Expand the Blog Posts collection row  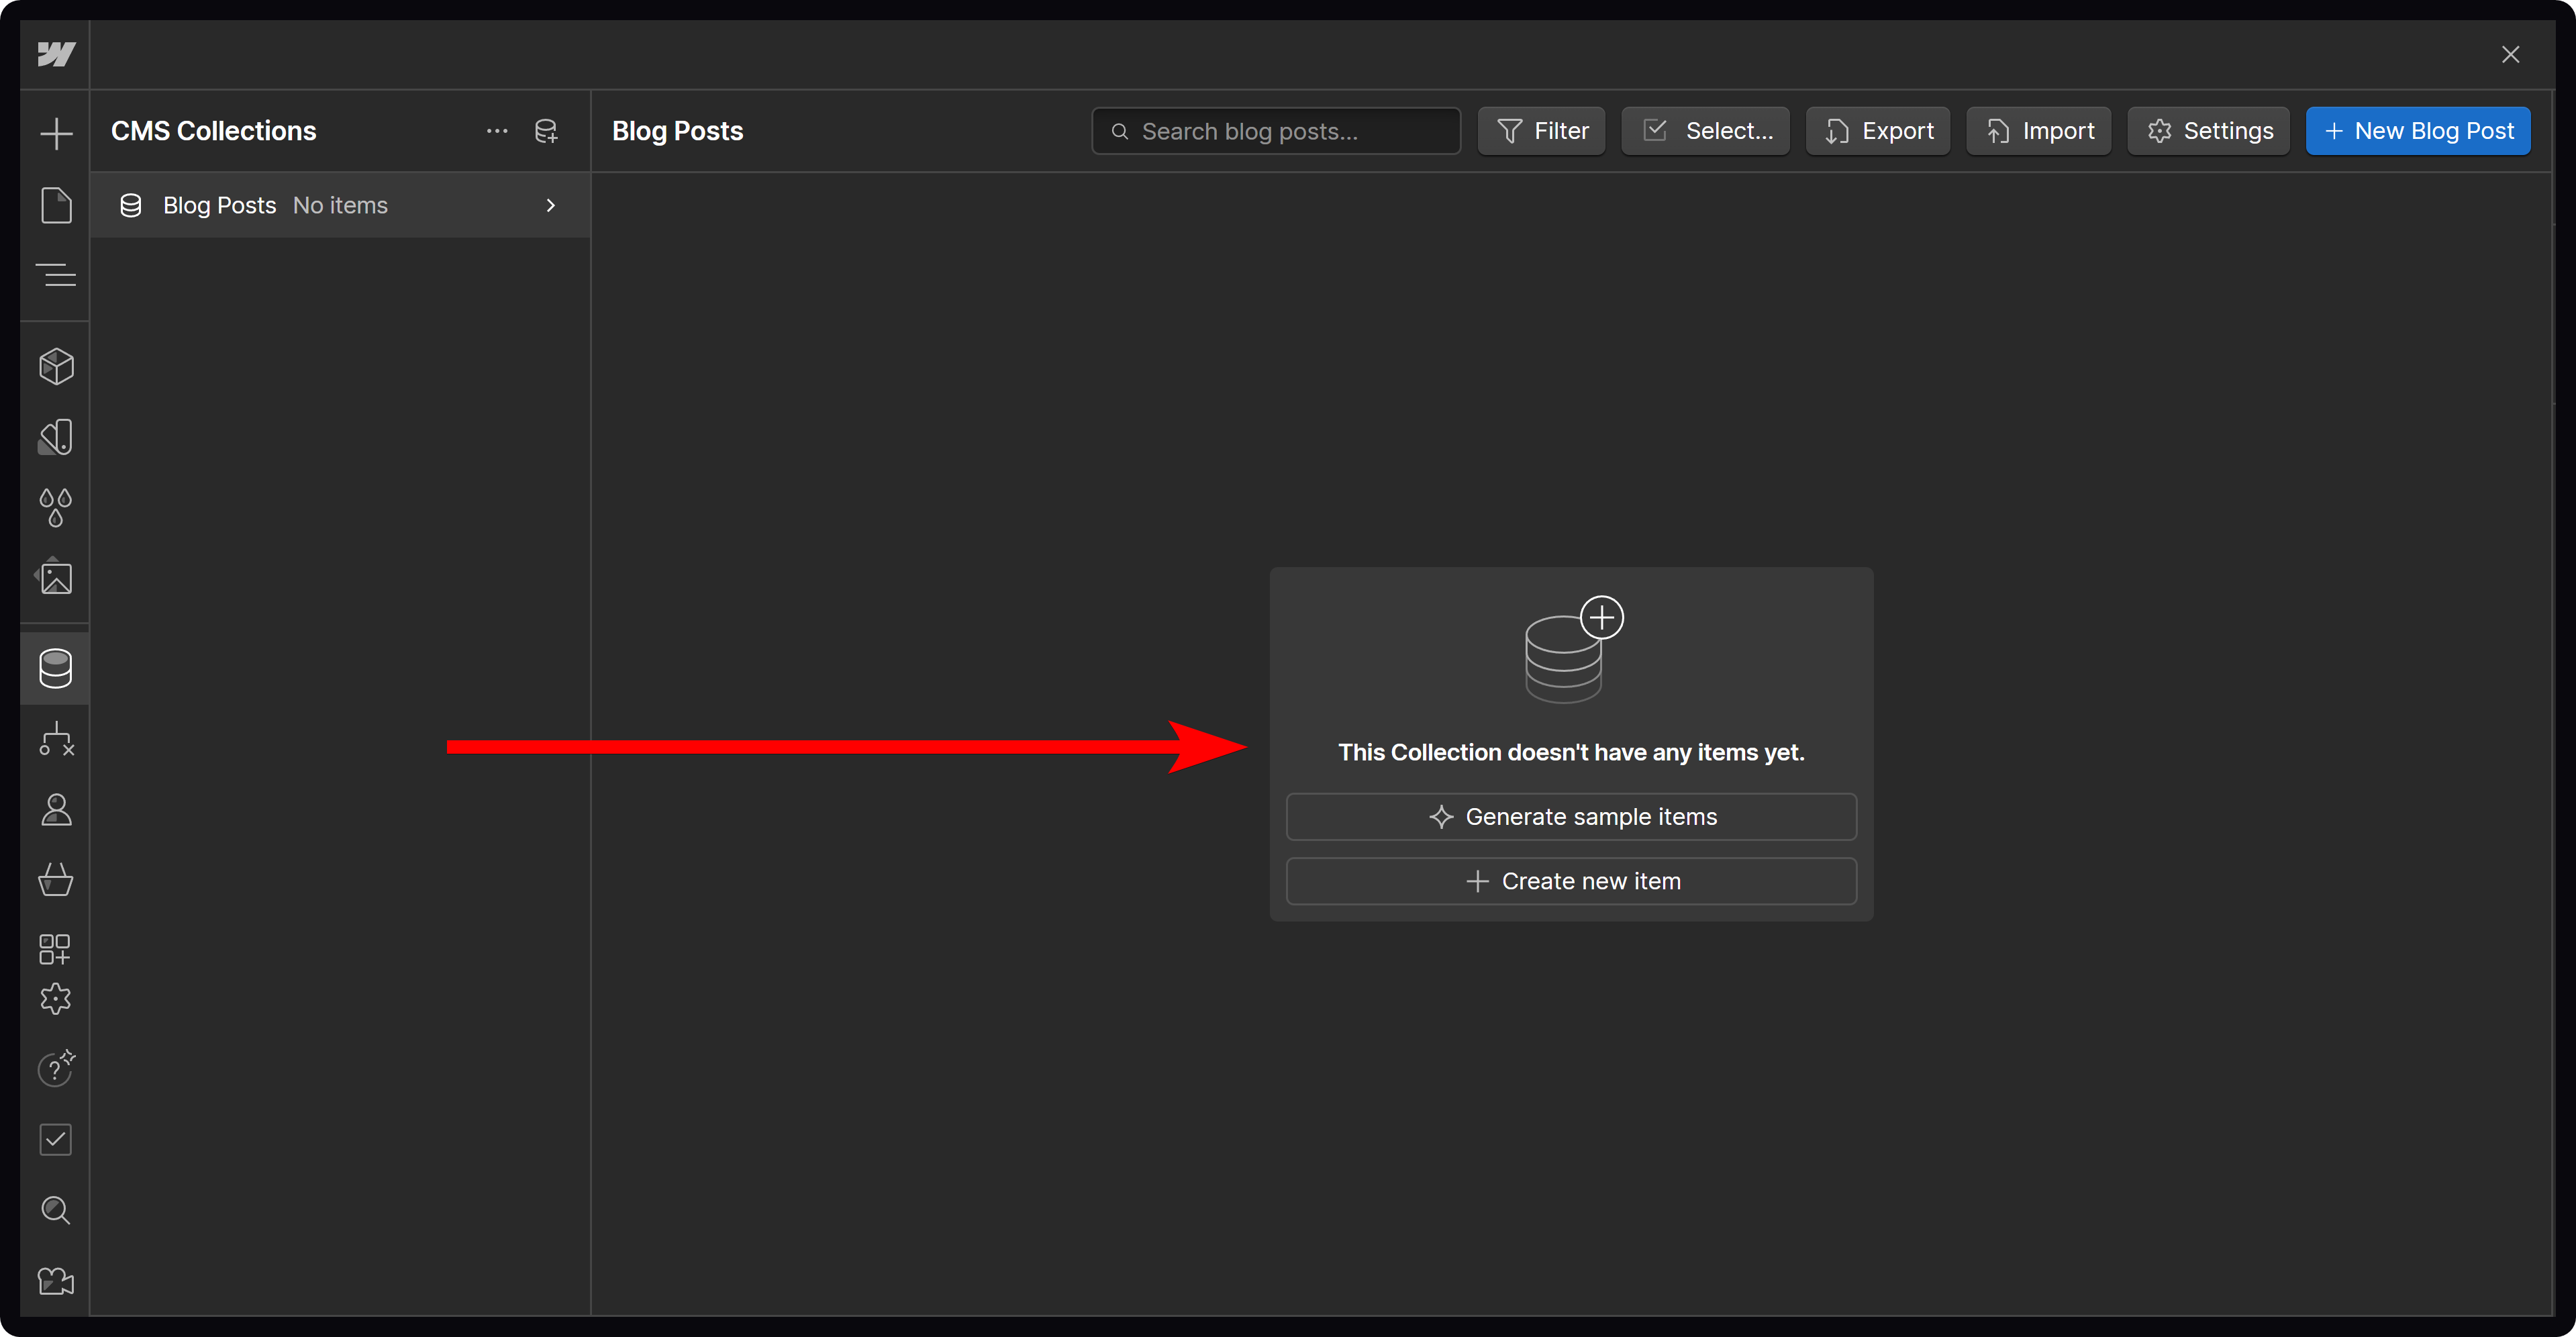[x=550, y=205]
